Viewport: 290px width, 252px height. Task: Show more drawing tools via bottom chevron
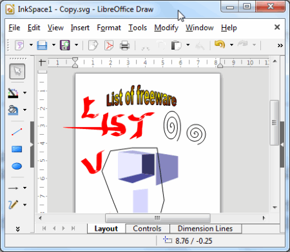[x=18, y=229]
